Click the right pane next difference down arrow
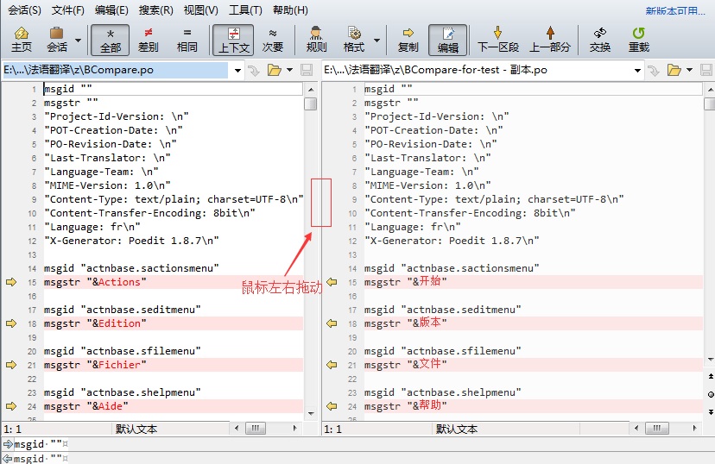The image size is (715, 464). click(x=711, y=411)
